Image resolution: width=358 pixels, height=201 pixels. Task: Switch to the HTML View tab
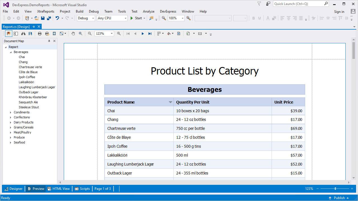coord(59,189)
